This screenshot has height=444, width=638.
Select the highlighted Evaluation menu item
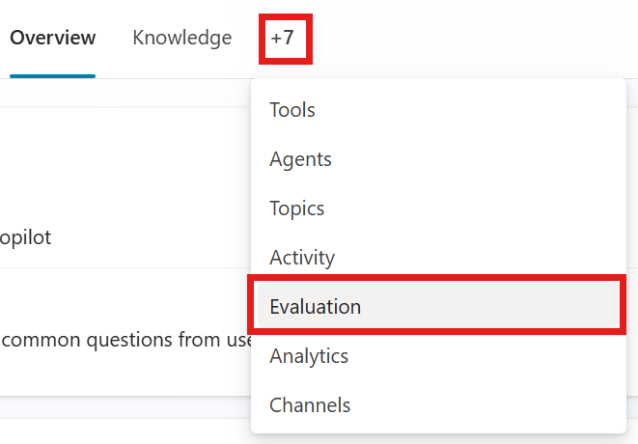pos(316,307)
